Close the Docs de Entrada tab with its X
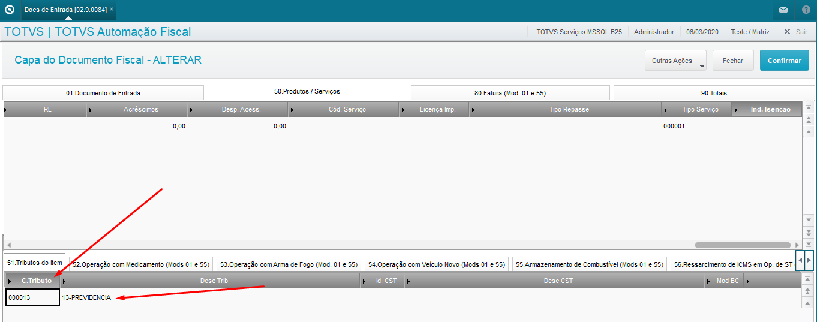Viewport: 817px width, 322px height. [112, 9]
